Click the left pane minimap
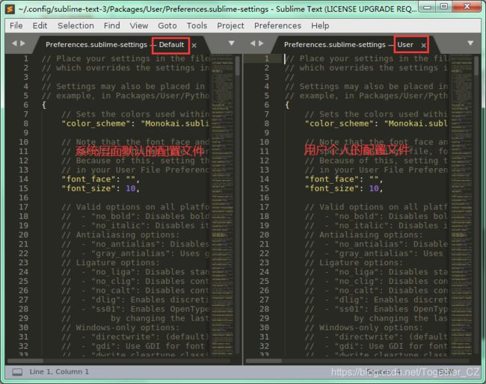This screenshot has width=486, height=384. [222, 205]
